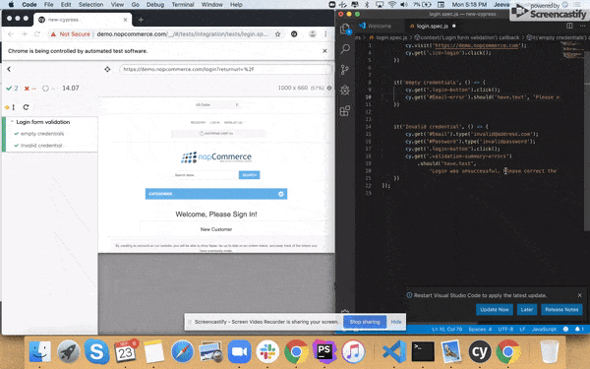Open the Chrome three-dot menu
Screen dimensions: 590x369
(325, 34)
